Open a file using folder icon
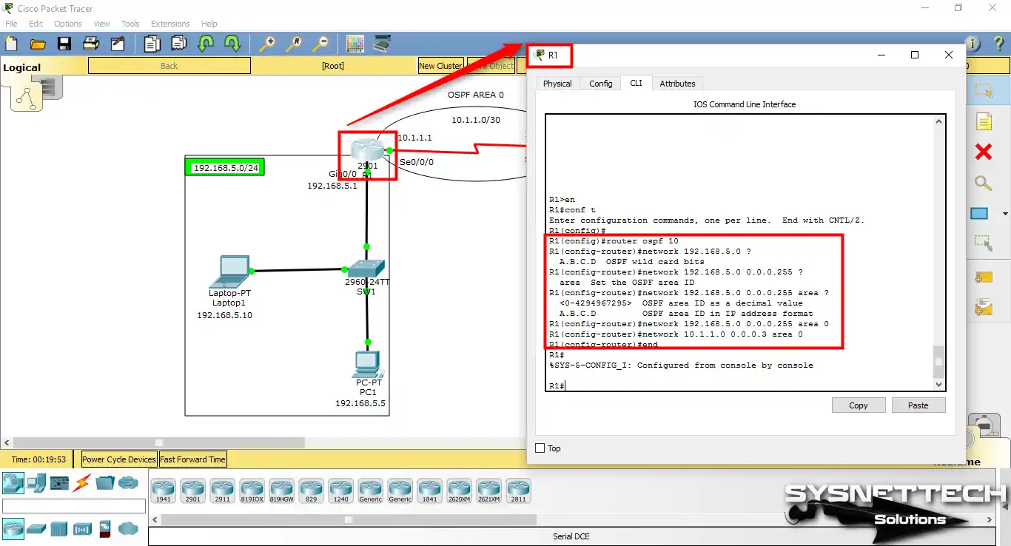The width and height of the screenshot is (1011, 546). 38,44
